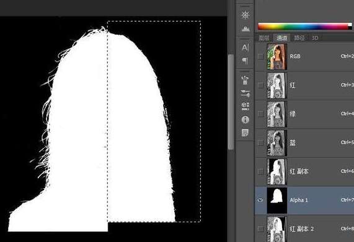Open the Notes panel icon
The image size is (354, 242).
pos(245,132)
